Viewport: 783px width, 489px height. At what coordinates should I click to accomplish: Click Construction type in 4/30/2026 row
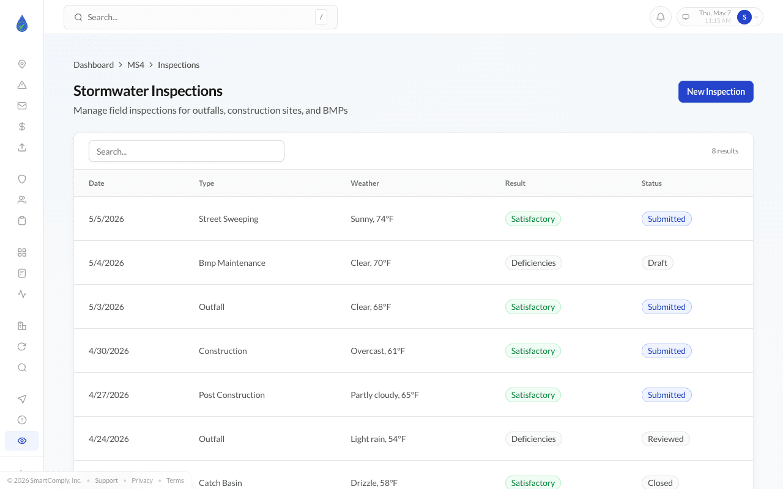tap(223, 351)
